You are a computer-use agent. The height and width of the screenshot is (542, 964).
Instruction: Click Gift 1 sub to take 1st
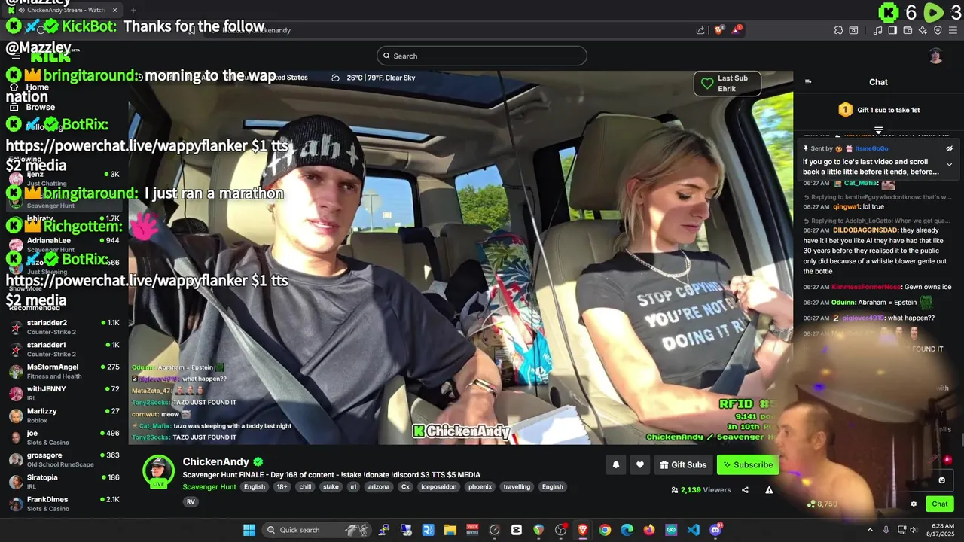(888, 110)
